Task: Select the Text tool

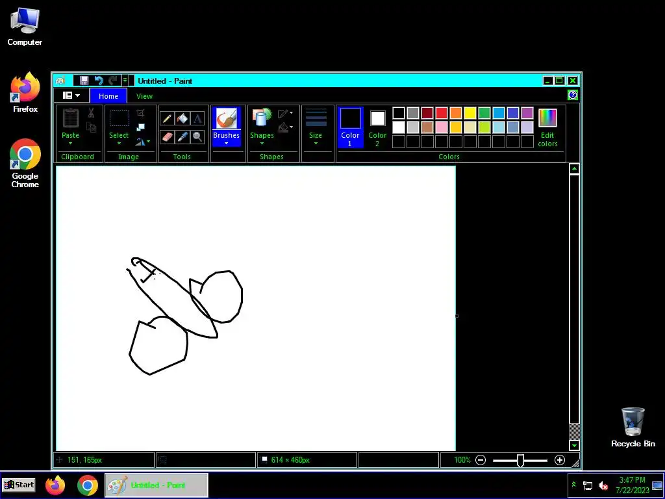Action: pyautogui.click(x=197, y=118)
